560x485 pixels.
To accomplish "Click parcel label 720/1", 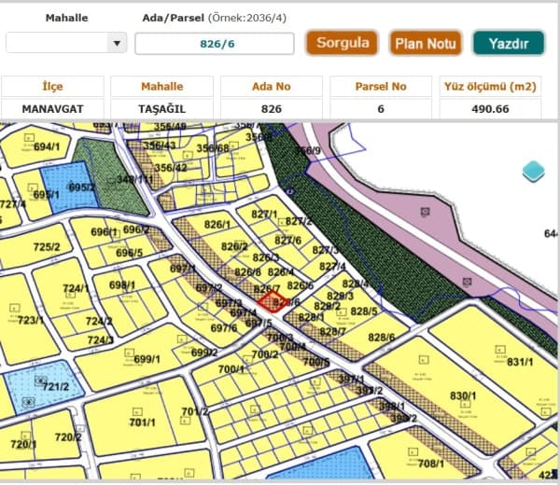I will pos(23,444).
